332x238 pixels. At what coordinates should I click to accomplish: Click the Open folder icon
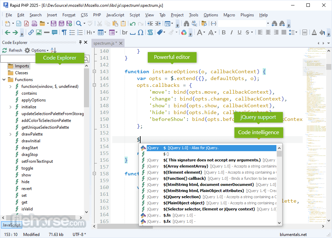coord(42,23)
